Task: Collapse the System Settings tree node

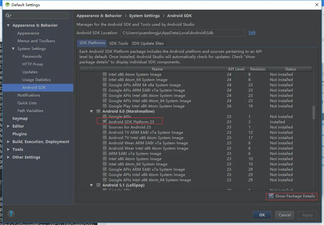Action: click(13, 49)
